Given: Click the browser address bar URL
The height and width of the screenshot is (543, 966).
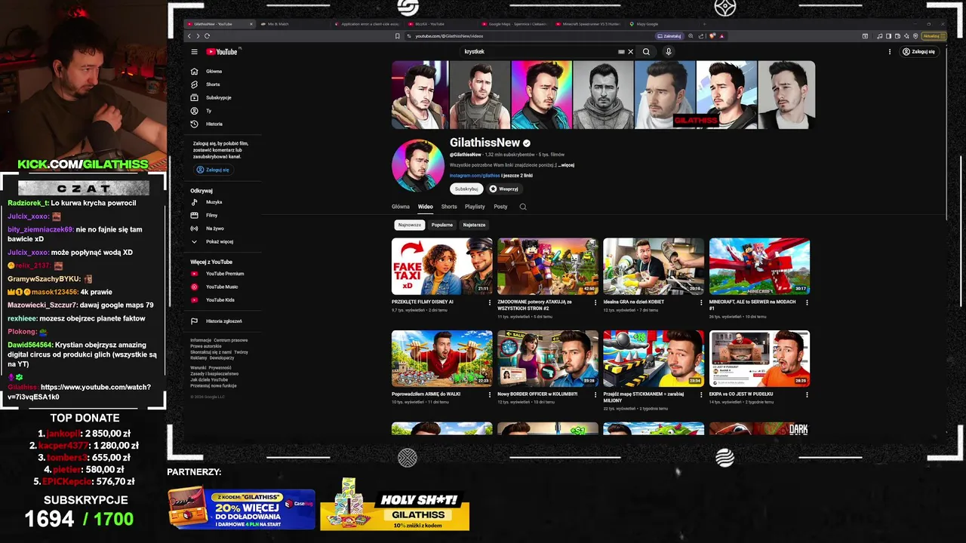Looking at the screenshot, I should coord(449,36).
